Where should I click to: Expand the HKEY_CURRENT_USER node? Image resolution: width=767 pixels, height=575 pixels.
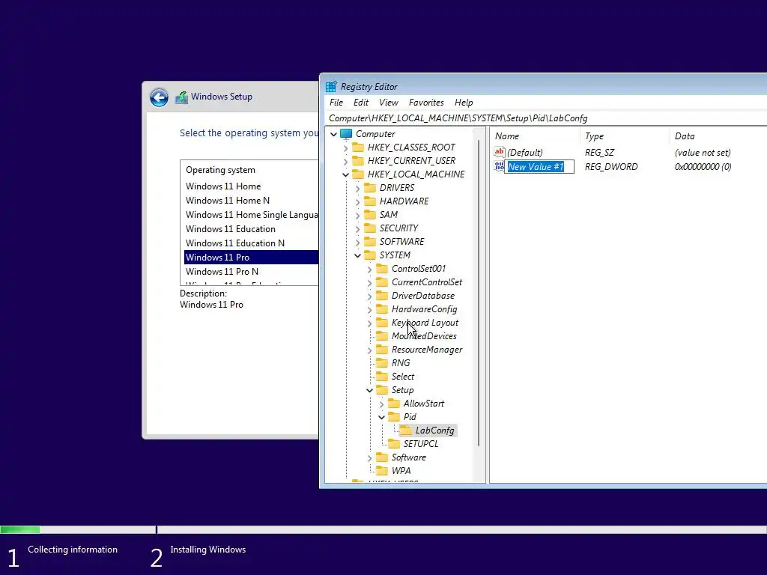pos(346,161)
